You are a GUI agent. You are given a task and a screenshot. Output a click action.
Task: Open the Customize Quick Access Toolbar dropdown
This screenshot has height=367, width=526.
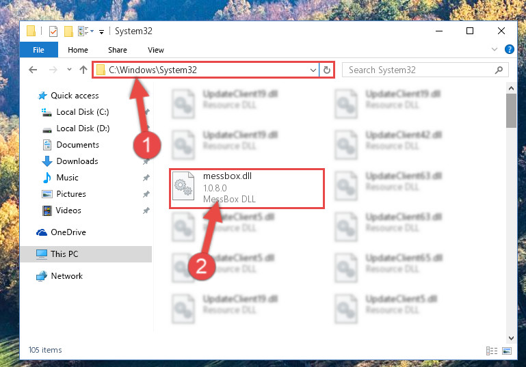pos(101,32)
